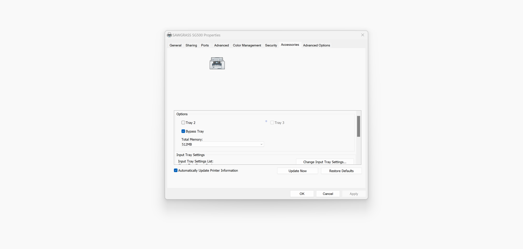Open the Color Management tab

(x=247, y=45)
